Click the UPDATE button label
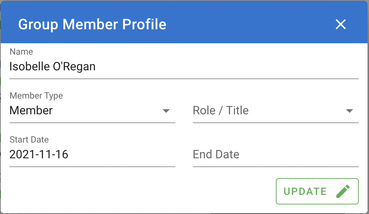Viewport: 369px width, 214px height. [x=305, y=191]
